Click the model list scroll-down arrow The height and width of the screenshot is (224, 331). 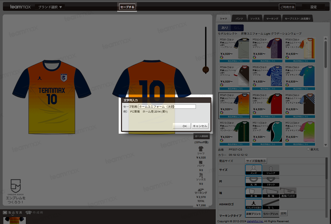click(x=326, y=145)
